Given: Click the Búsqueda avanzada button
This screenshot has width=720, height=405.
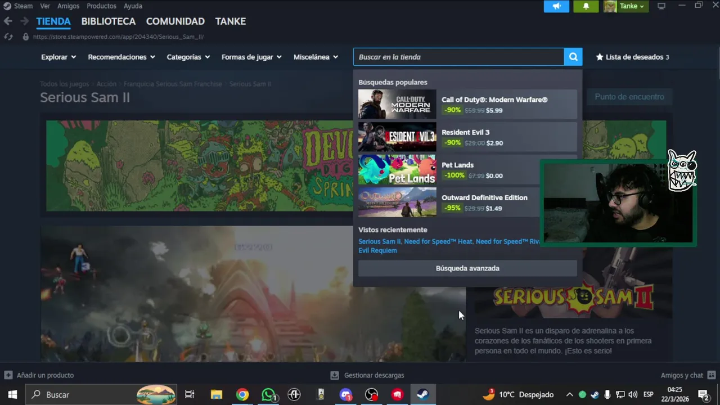Looking at the screenshot, I should coord(467,268).
